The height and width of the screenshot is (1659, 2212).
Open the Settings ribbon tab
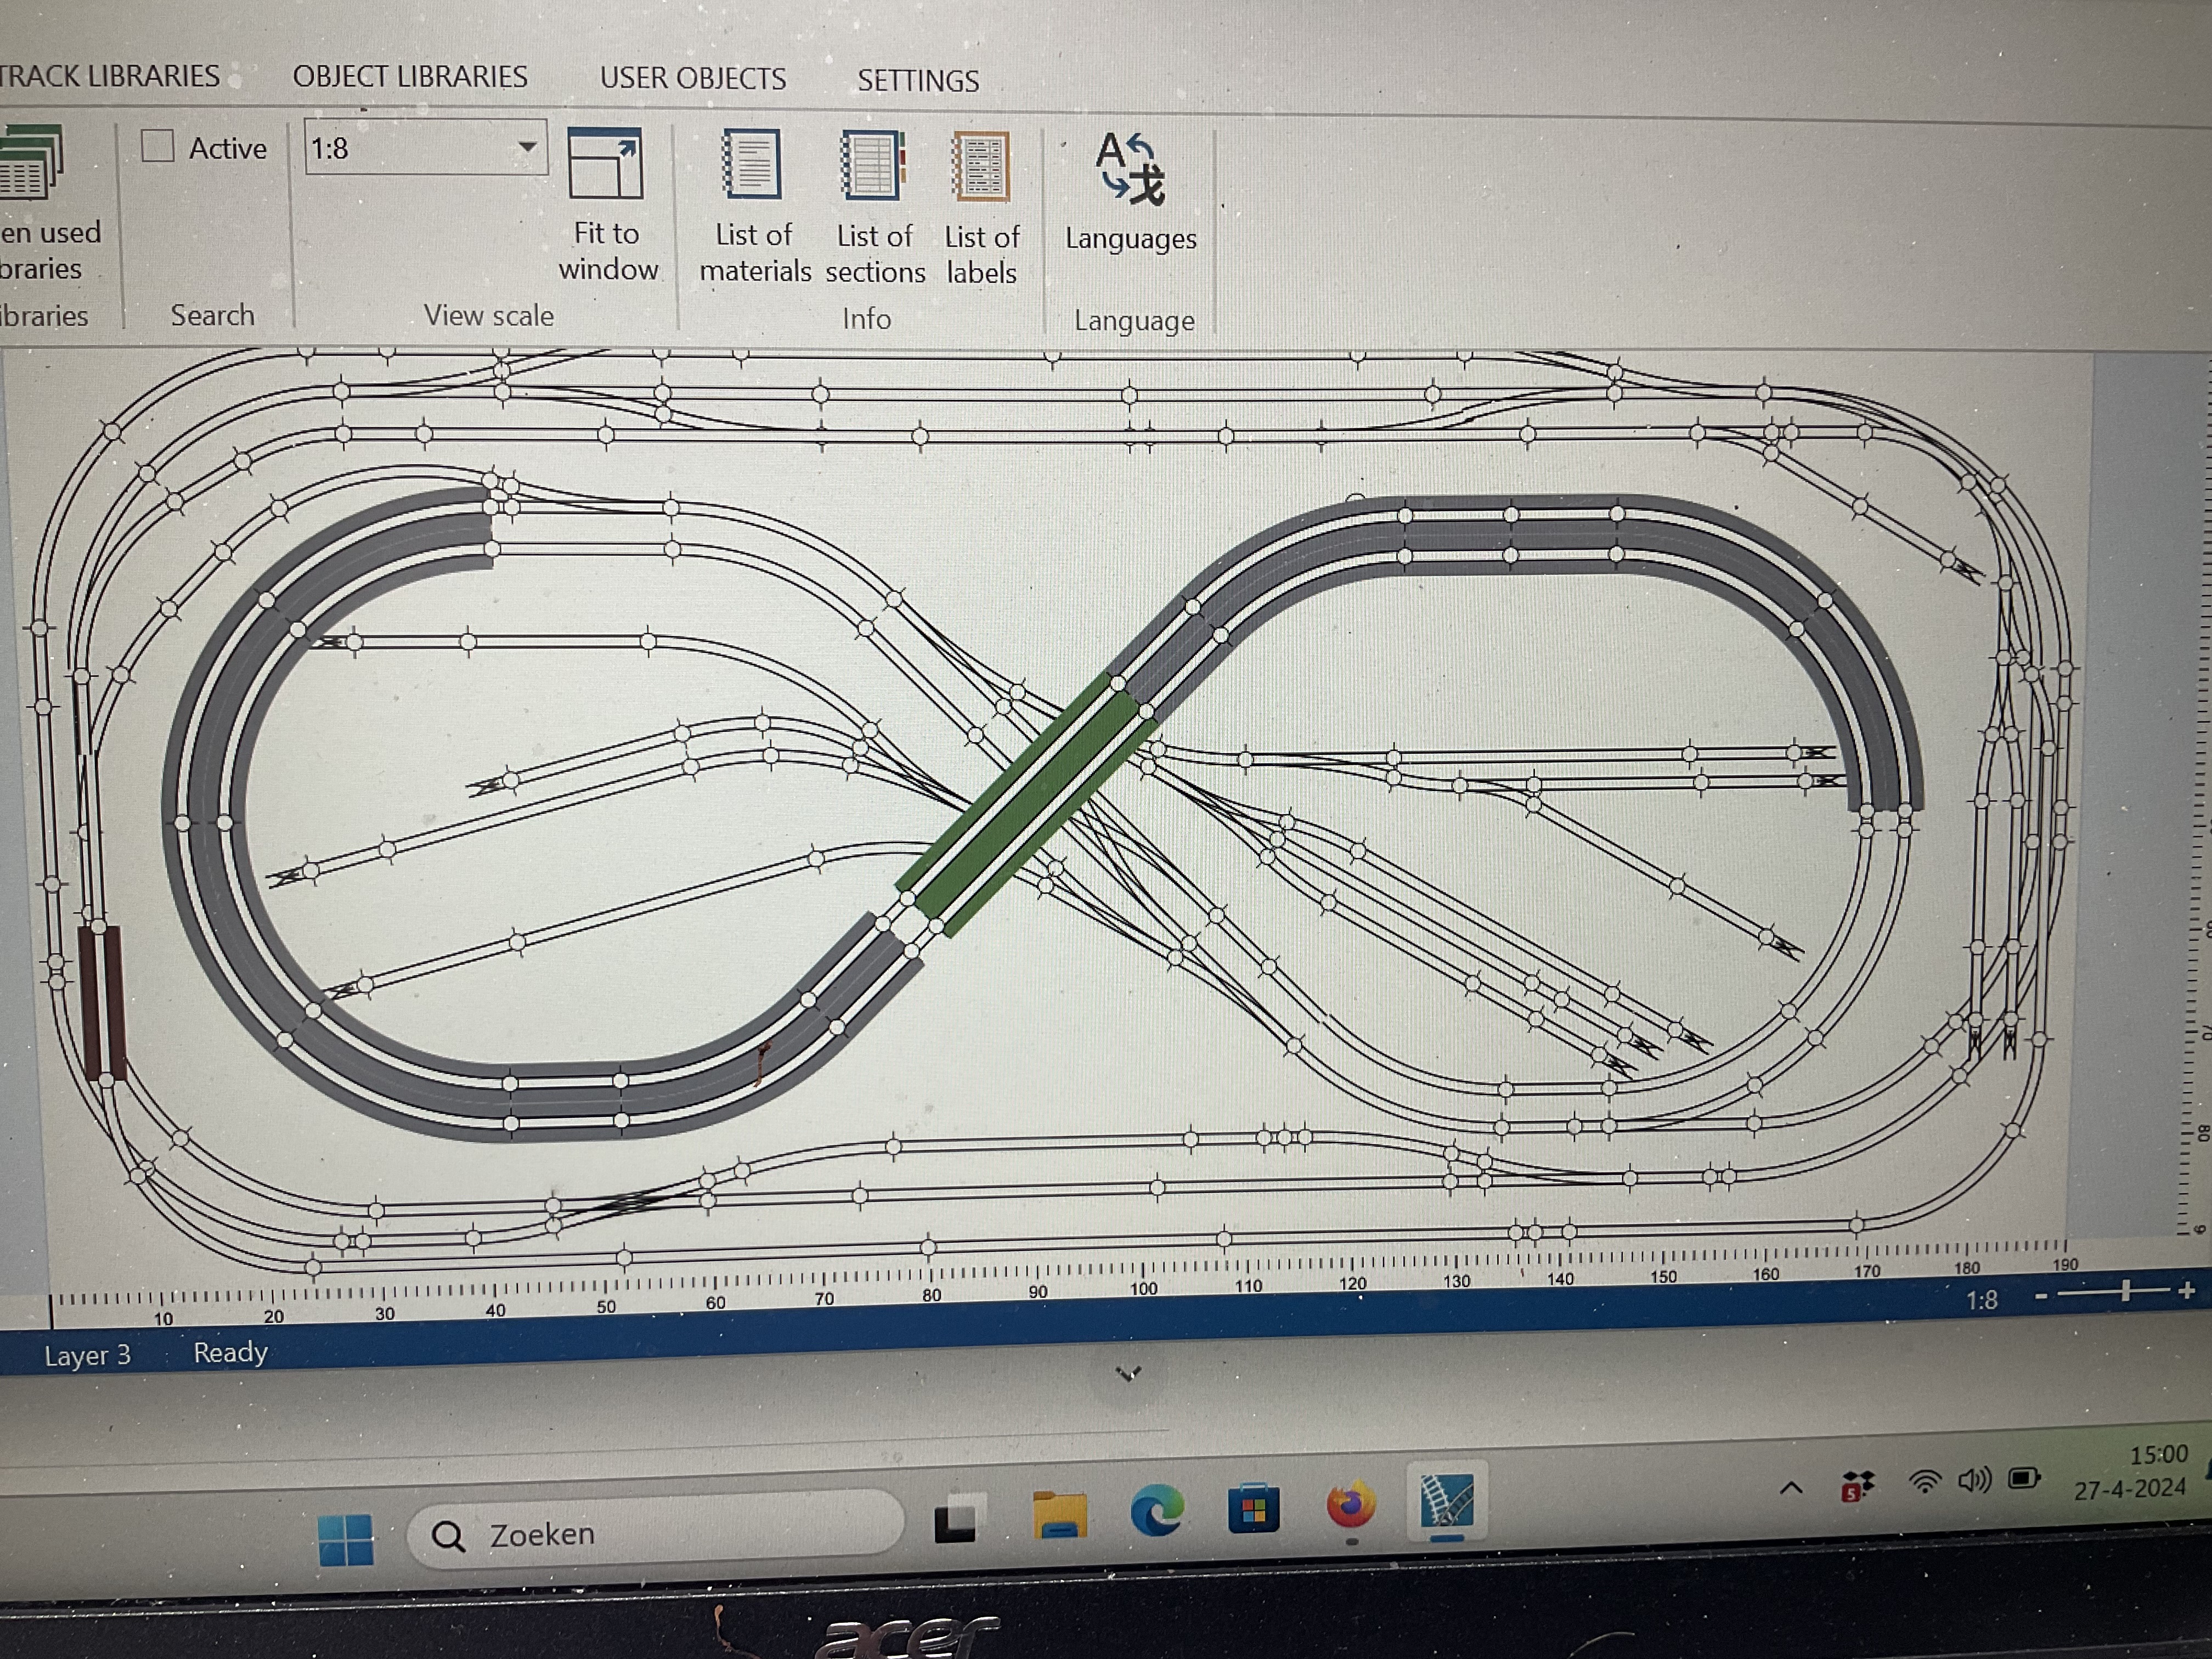(918, 81)
